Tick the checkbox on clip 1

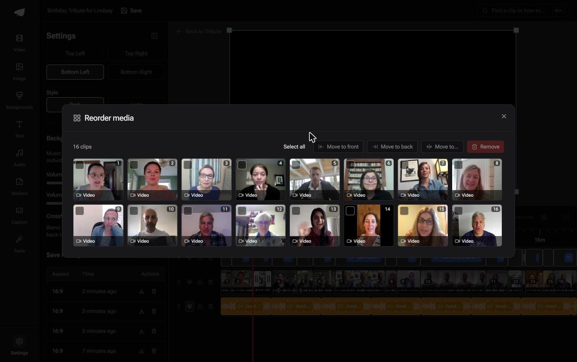pos(80,165)
